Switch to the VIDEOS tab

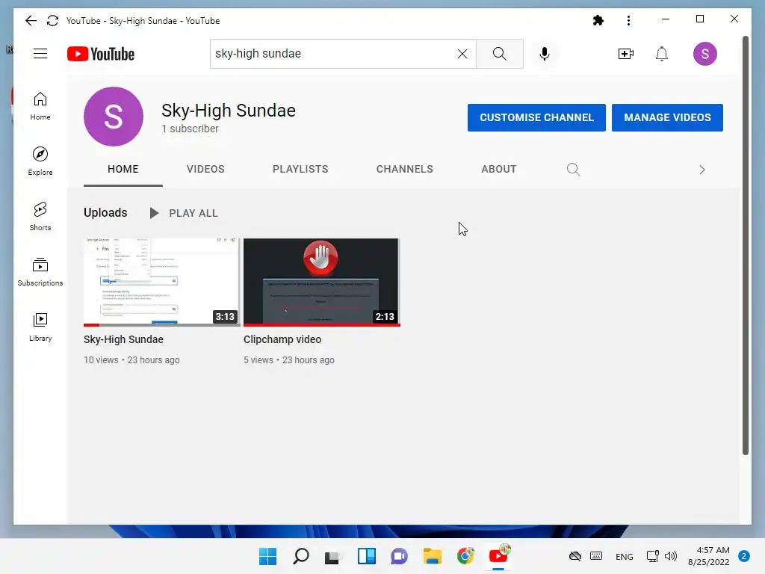click(205, 169)
